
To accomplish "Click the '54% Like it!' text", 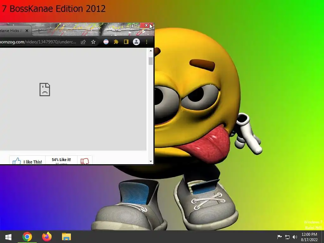I will click(61, 159).
